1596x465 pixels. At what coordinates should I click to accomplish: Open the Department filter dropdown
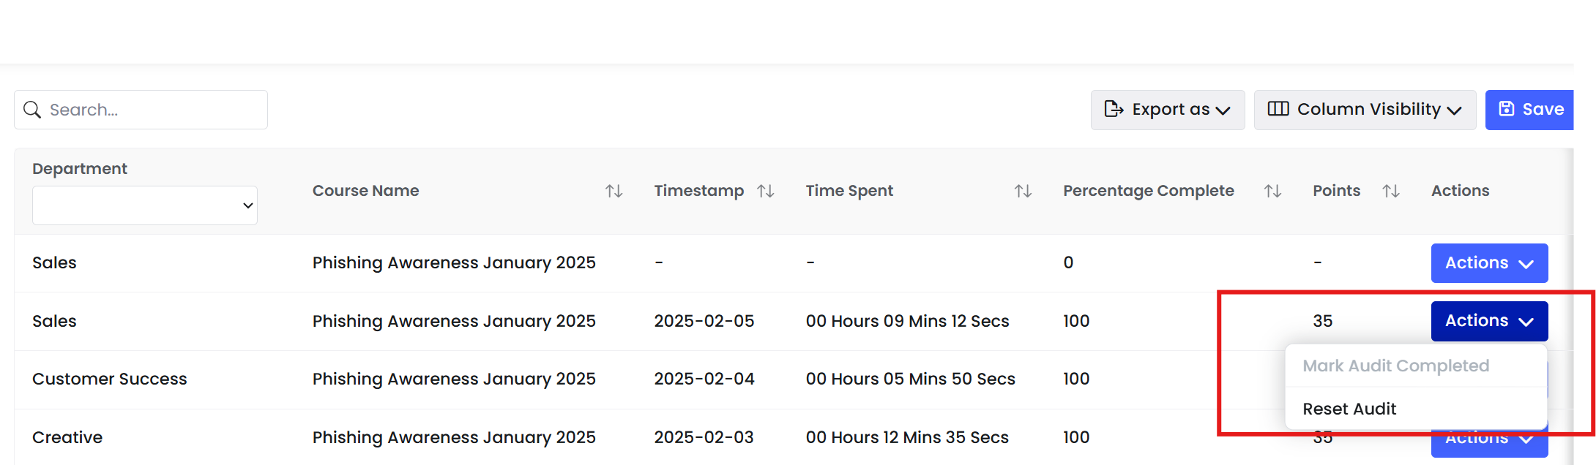click(145, 205)
